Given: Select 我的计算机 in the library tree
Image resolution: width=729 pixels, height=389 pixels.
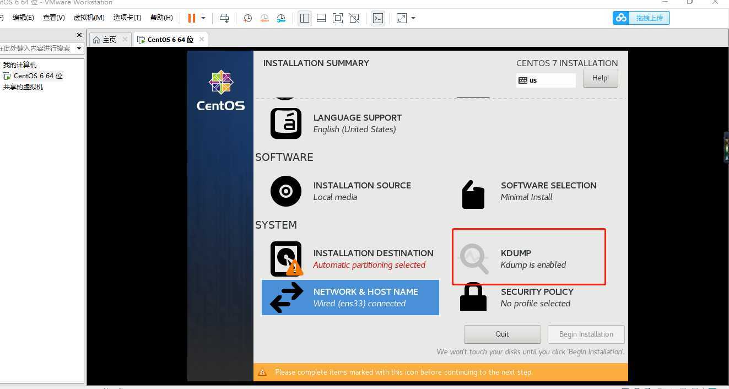Looking at the screenshot, I should click(x=20, y=64).
